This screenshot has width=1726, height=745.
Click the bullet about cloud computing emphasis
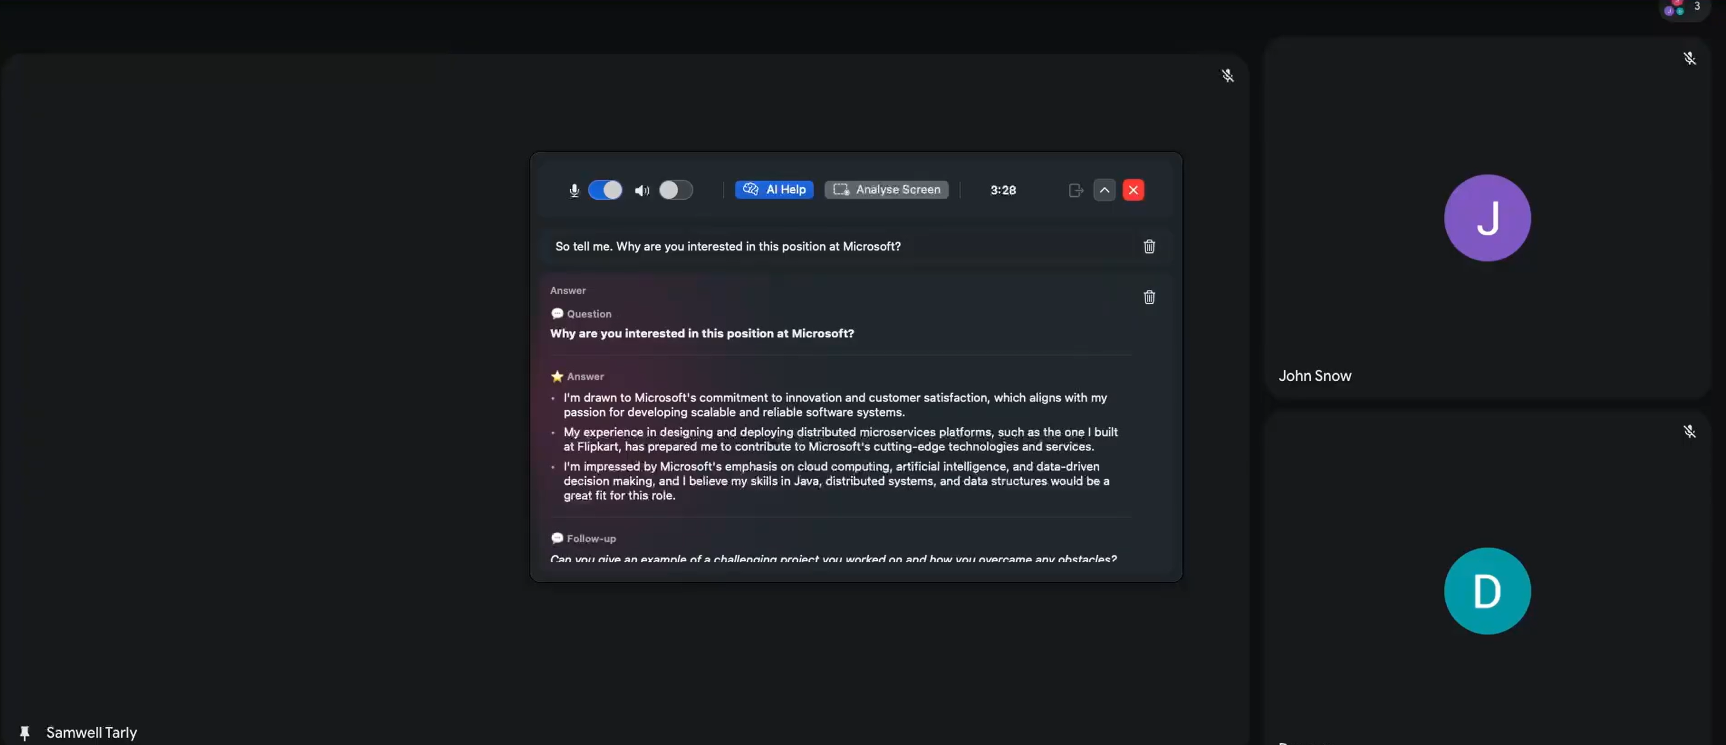[836, 481]
